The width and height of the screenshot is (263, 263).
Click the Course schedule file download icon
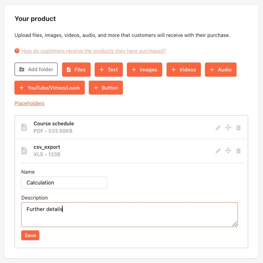(24, 127)
